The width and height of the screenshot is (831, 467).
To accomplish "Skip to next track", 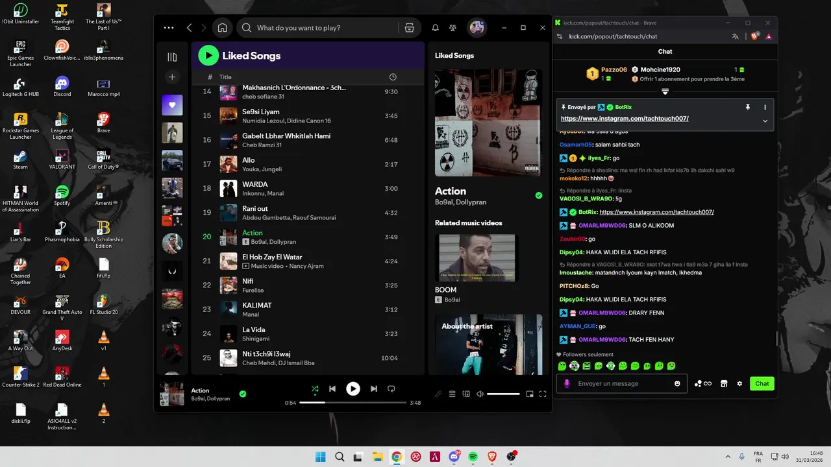I will point(373,389).
